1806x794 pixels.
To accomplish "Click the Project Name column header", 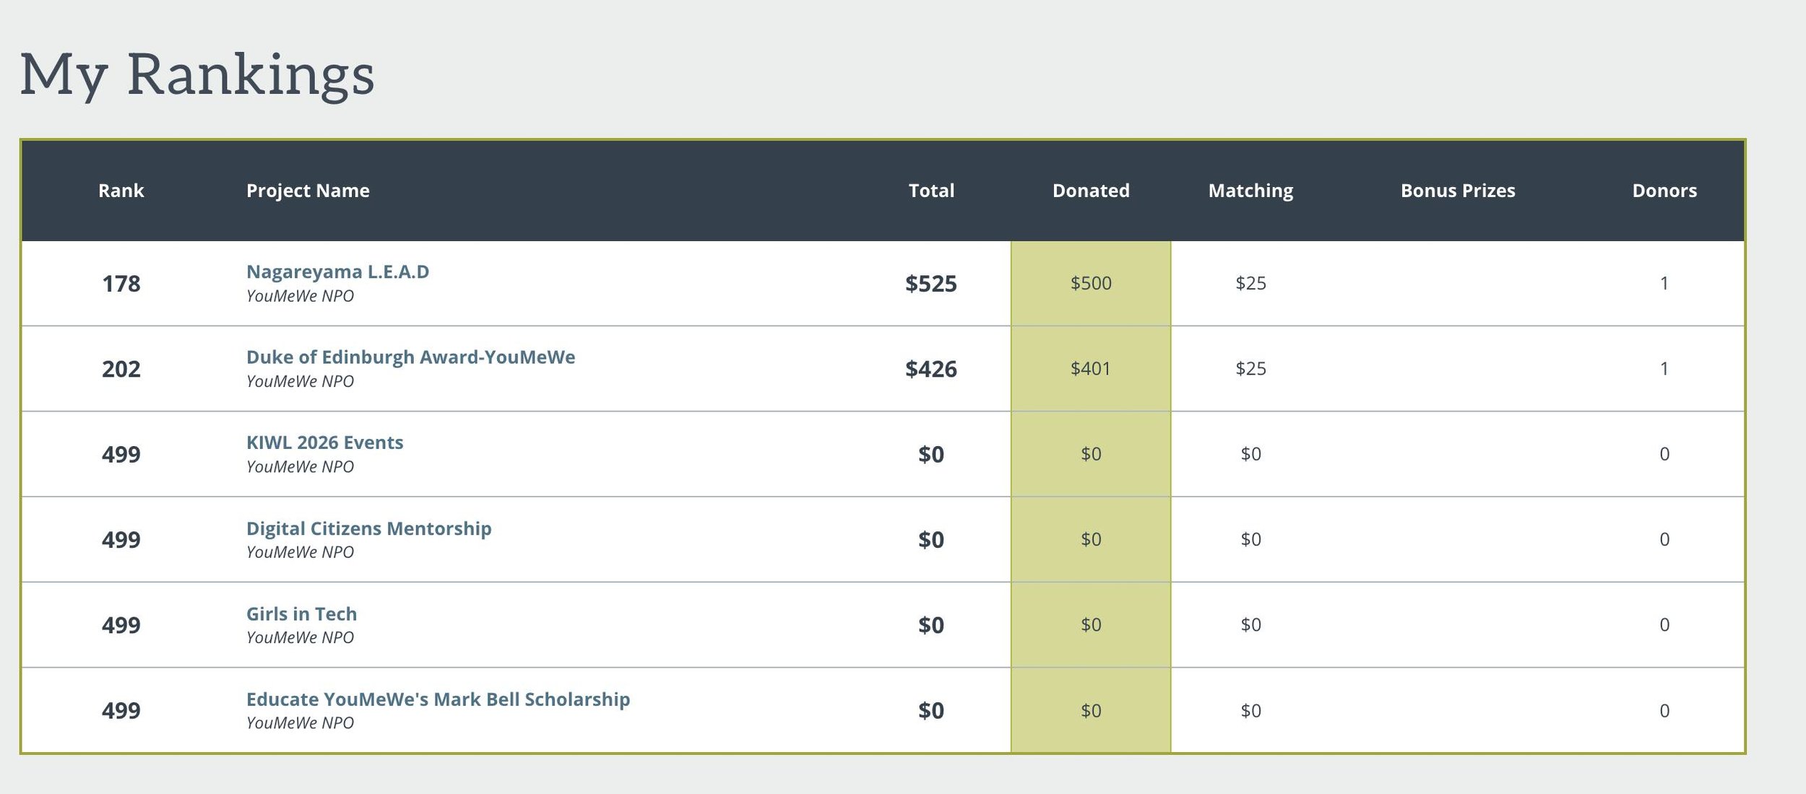I will click(x=308, y=191).
